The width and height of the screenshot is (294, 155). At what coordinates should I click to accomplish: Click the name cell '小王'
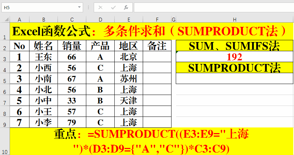[x=44, y=111]
